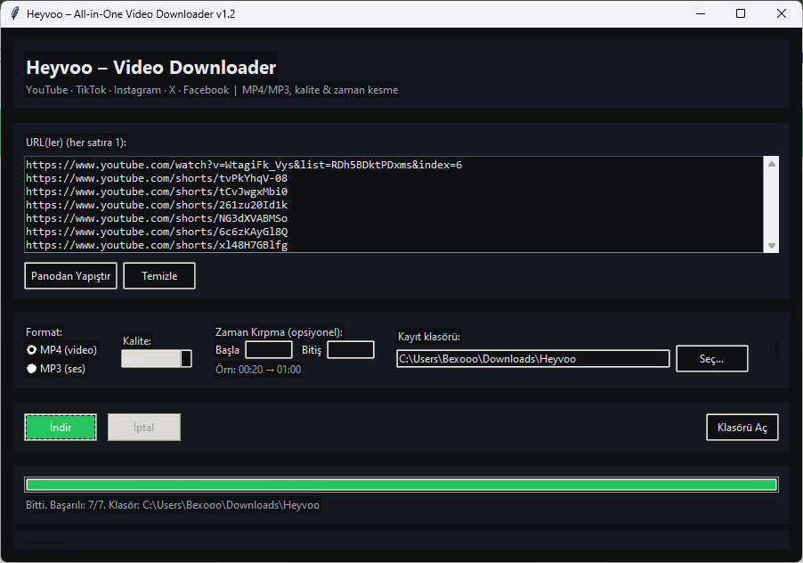Screen dimensions: 803x563
Task: Click the 'Format:' label
Action: pos(44,332)
